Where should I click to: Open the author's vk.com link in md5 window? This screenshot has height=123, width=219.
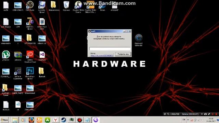pos(102,55)
